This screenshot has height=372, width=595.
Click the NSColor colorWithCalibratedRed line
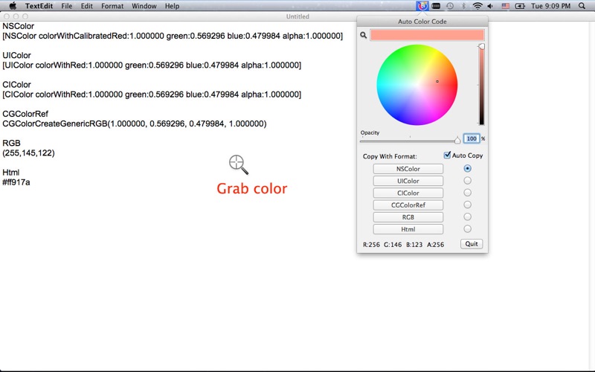pos(173,36)
